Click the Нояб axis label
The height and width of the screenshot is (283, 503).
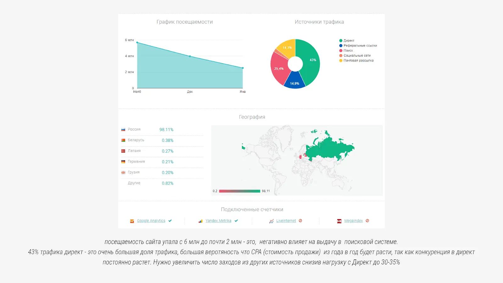(137, 92)
